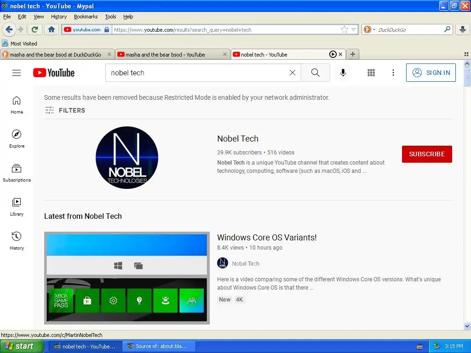Open the browser Home page
This screenshot has width=471, height=353.
[52, 29]
